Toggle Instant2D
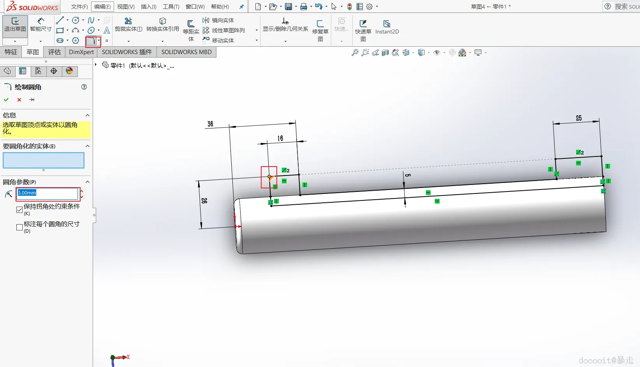 387,27
